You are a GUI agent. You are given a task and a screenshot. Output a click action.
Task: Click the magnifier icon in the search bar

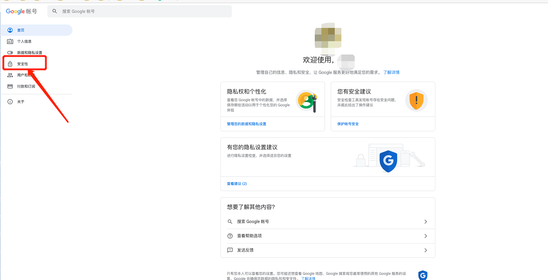click(x=55, y=11)
